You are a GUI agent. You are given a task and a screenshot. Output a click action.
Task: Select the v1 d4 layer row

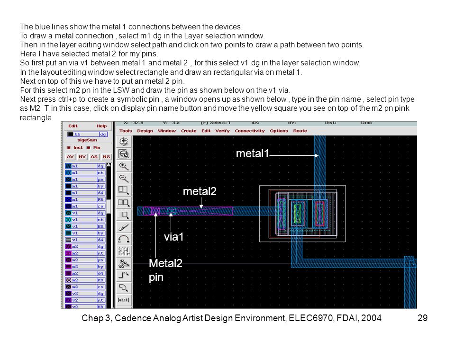tap(85, 240)
